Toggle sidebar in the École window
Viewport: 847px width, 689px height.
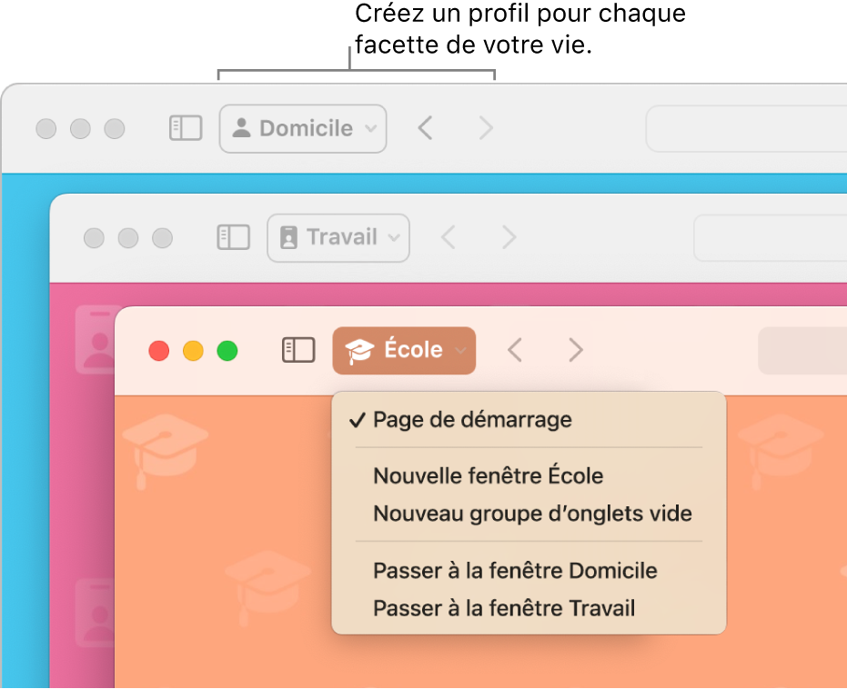click(298, 350)
